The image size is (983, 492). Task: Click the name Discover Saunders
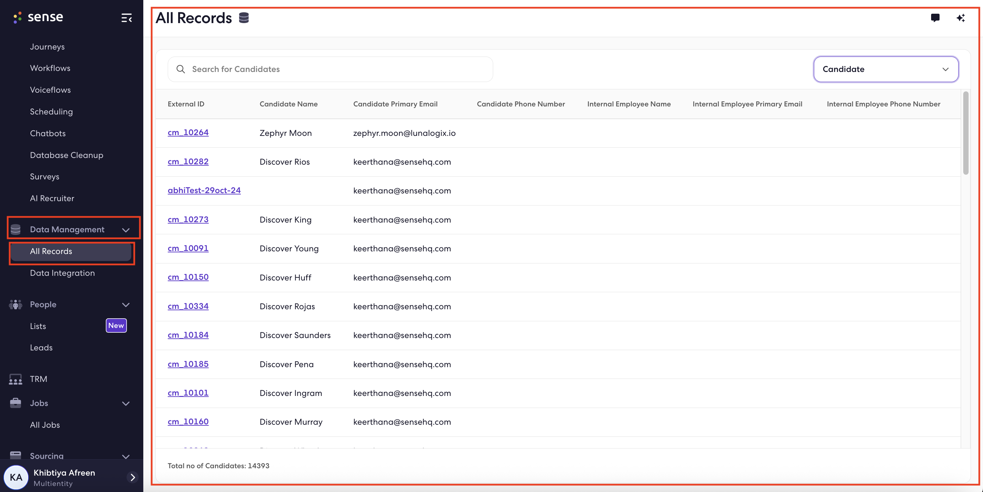(x=295, y=335)
